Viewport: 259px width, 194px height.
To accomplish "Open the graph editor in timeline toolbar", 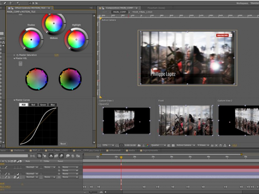I will (x=78, y=156).
